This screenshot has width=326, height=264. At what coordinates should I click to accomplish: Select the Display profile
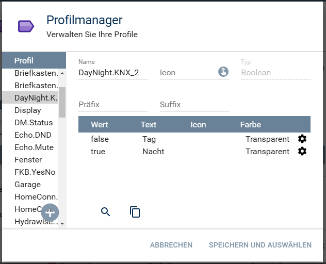click(x=28, y=110)
